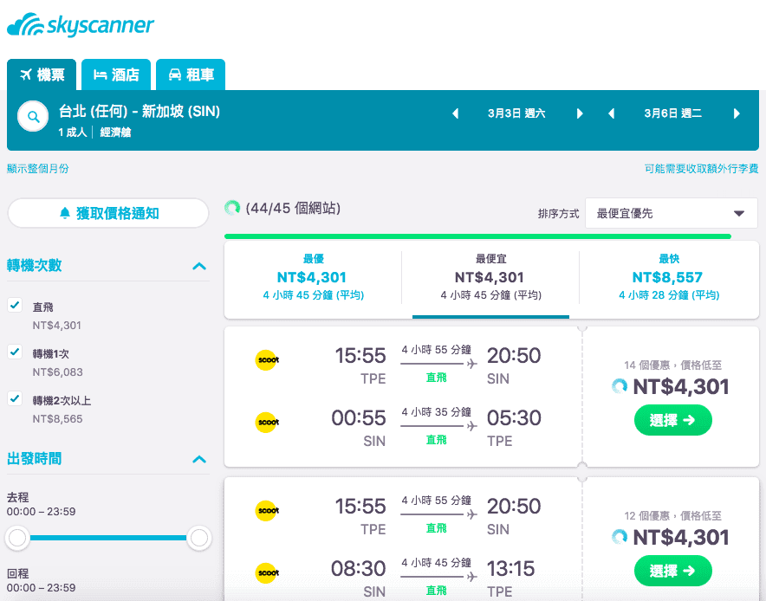This screenshot has width=766, height=601.
Task: Click 經濟艙 cabin class text
Action: pyautogui.click(x=115, y=132)
